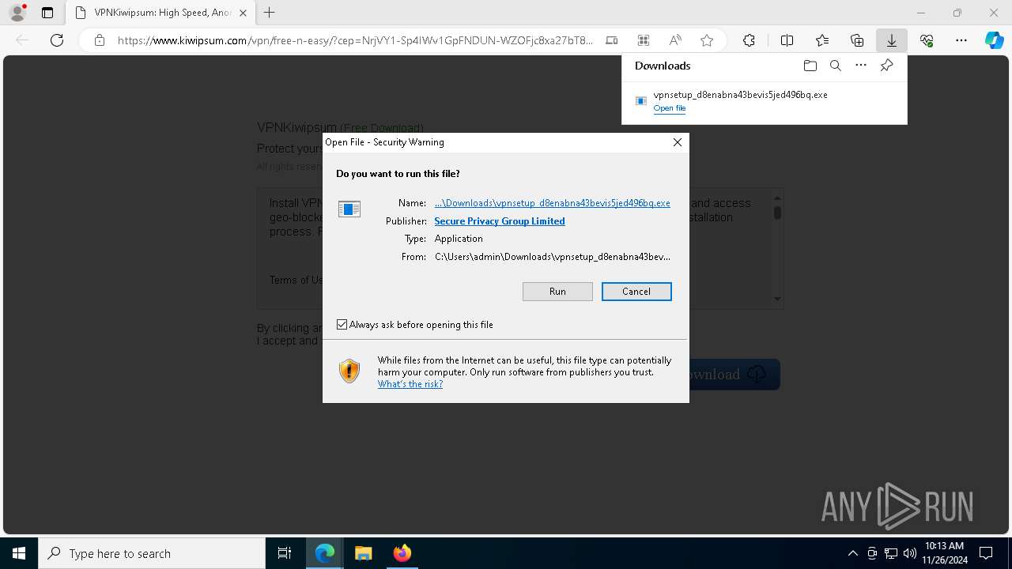Viewport: 1012px width, 569px height.
Task: Close the Security Warning dialog
Action: (x=677, y=142)
